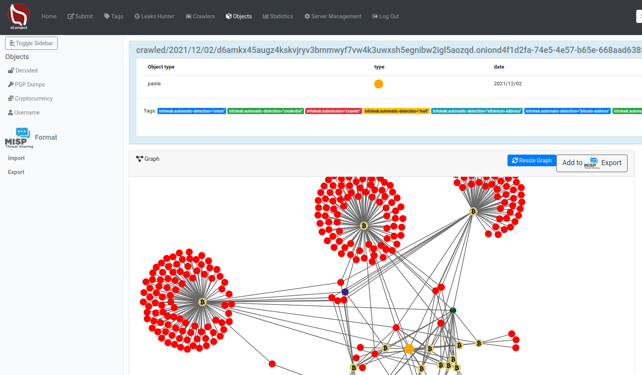Click the 'paste' object type cell
The image size is (642, 375).
pyautogui.click(x=154, y=84)
